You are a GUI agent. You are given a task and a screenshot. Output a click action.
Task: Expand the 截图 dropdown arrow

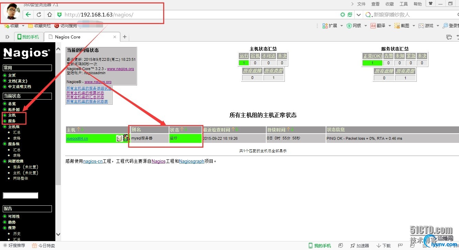[x=414, y=26]
